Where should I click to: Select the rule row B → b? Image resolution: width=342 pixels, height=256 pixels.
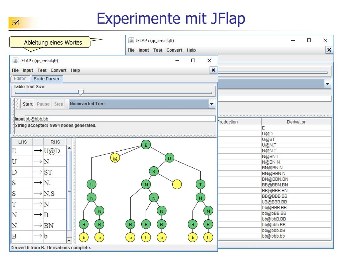pyautogui.click(x=39, y=236)
